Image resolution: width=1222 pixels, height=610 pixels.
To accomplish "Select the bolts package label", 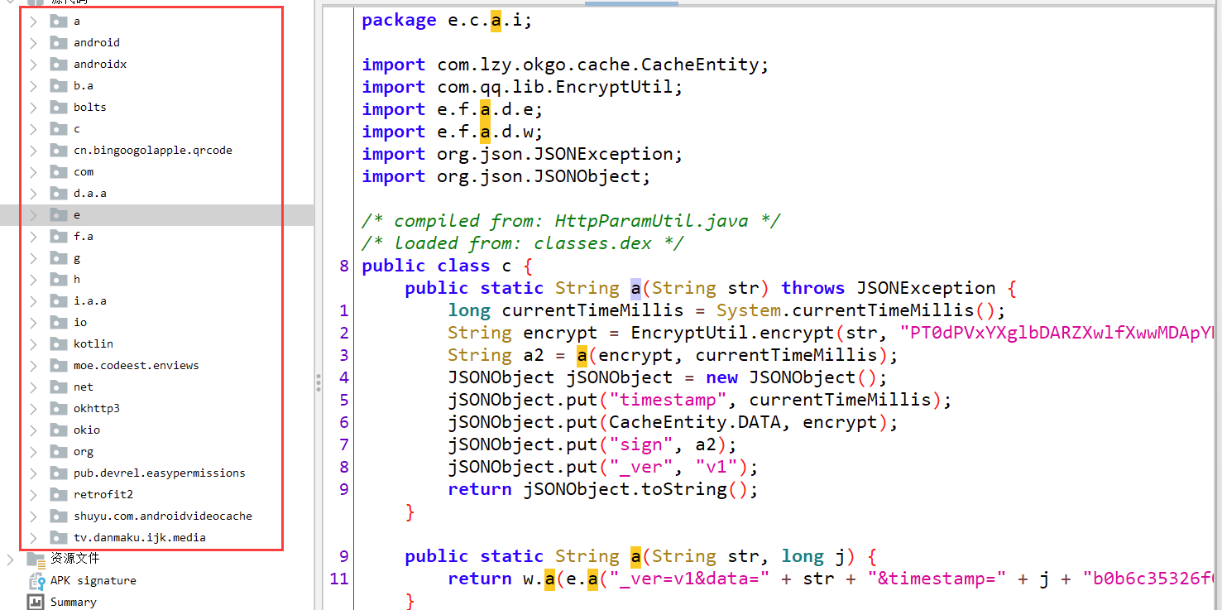I will pos(89,107).
